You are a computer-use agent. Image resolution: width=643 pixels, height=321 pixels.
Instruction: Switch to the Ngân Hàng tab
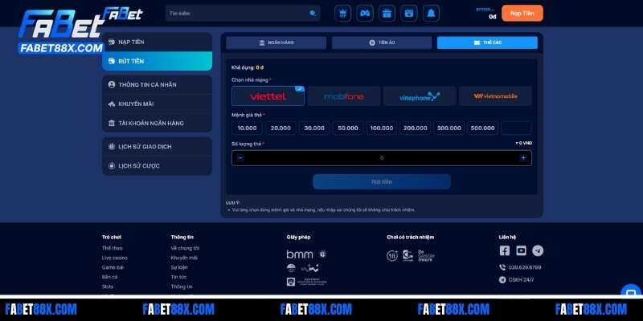276,43
